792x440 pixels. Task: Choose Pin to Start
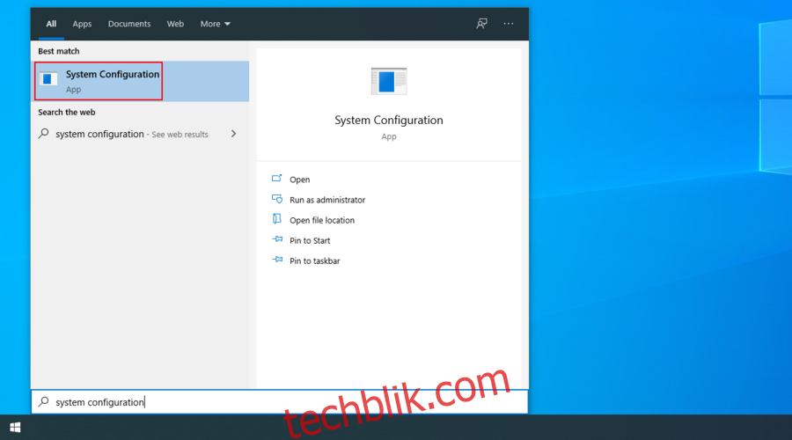click(310, 240)
